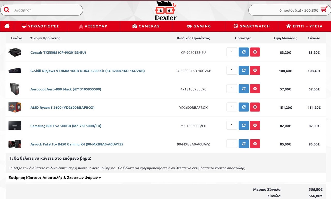Expand Εκτίμηση Κόστους Αποστολής section
Viewport: 331px width, 199px height.
tap(55, 178)
